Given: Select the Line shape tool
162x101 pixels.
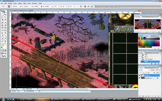Looking at the screenshot, I should 5,36.
